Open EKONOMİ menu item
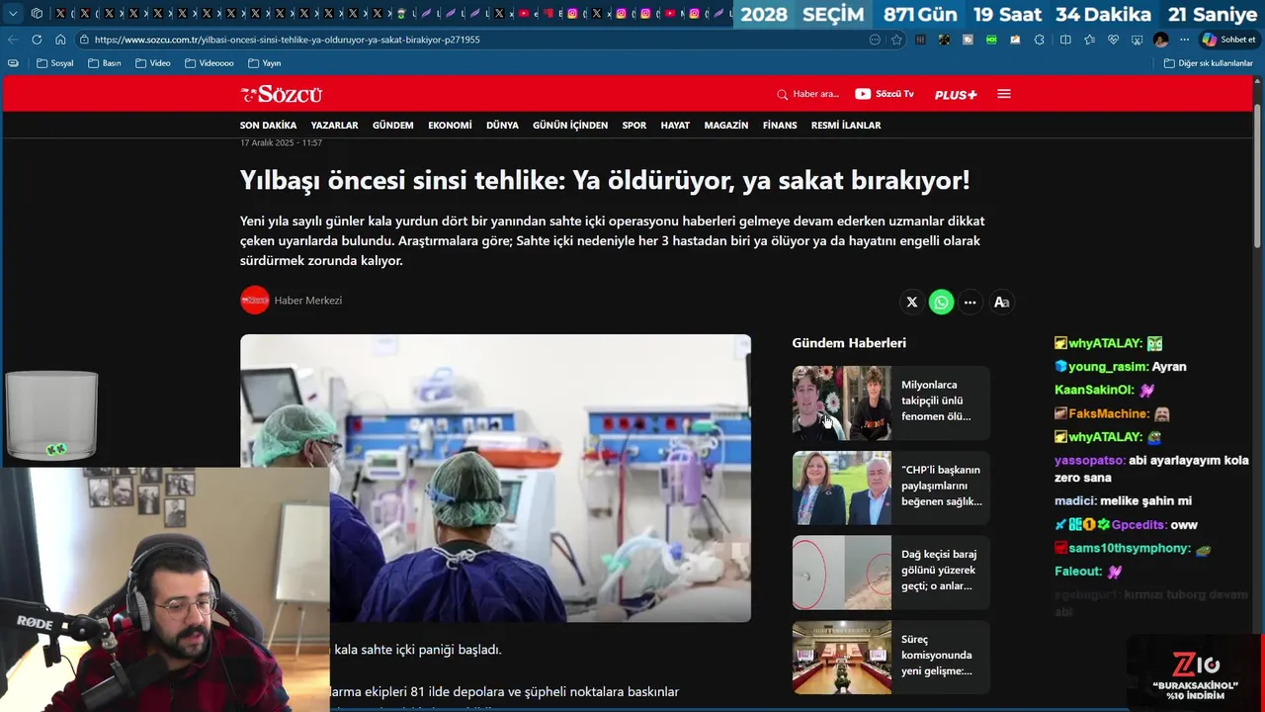This screenshot has height=712, width=1265. (x=450, y=126)
